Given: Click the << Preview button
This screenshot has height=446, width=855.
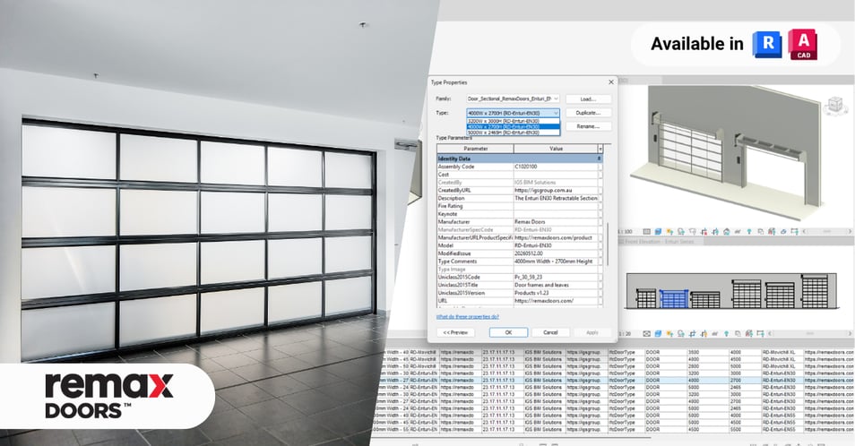Looking at the screenshot, I should 455,332.
